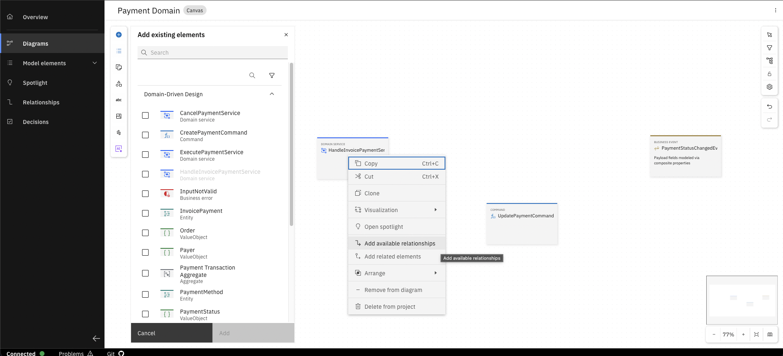The image size is (783, 356).
Task: Select the InputNotValid checkbox
Action: 145,194
